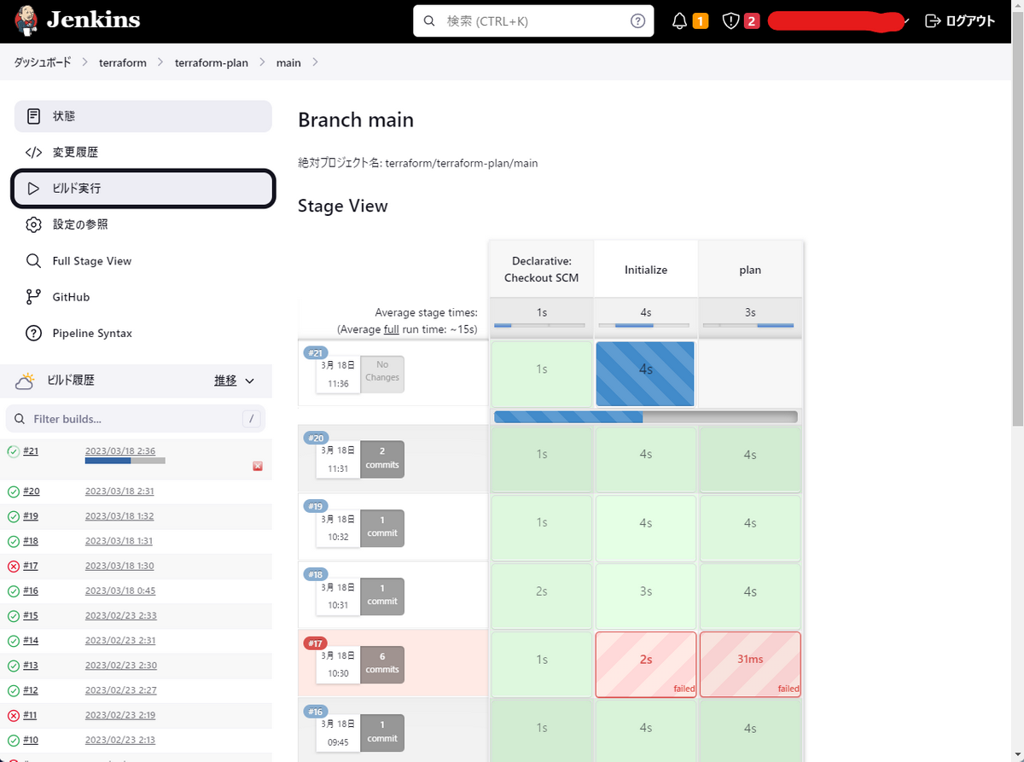1024x762 pixels.
Task: Click the ログアウト logout link
Action: pos(960,21)
